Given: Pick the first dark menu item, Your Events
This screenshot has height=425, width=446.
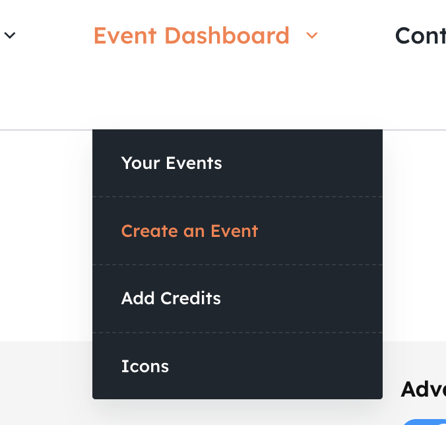Looking at the screenshot, I should (172, 163).
